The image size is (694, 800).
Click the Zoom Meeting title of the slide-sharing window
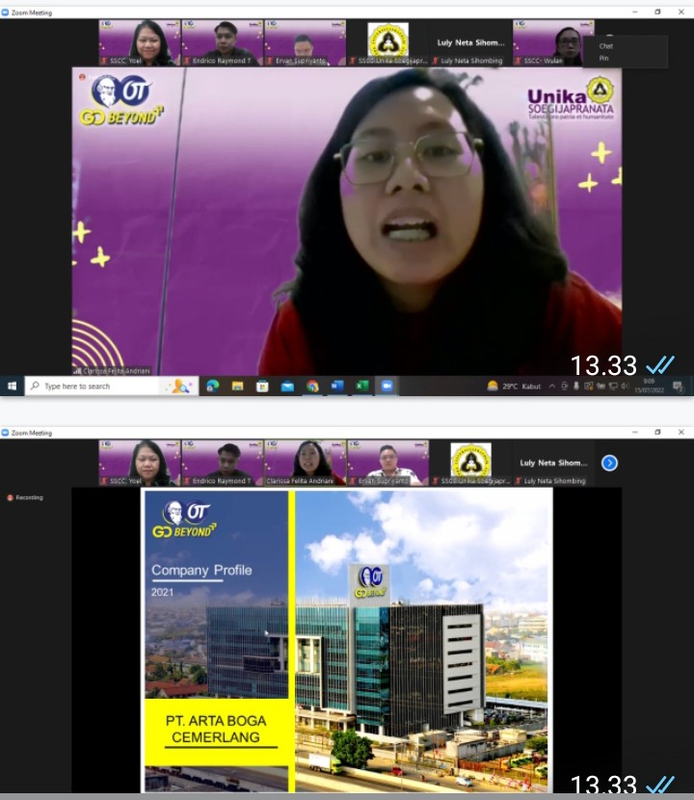[32, 433]
